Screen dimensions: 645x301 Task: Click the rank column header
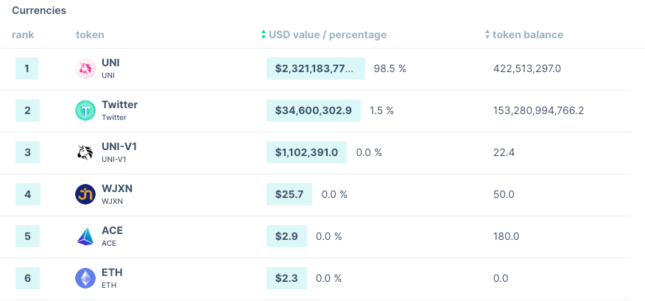[23, 35]
